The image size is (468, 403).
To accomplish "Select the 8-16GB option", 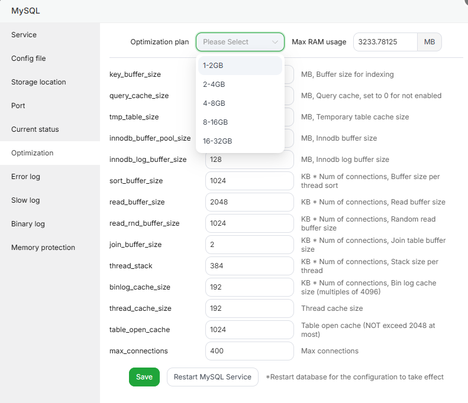I will pyautogui.click(x=240, y=122).
